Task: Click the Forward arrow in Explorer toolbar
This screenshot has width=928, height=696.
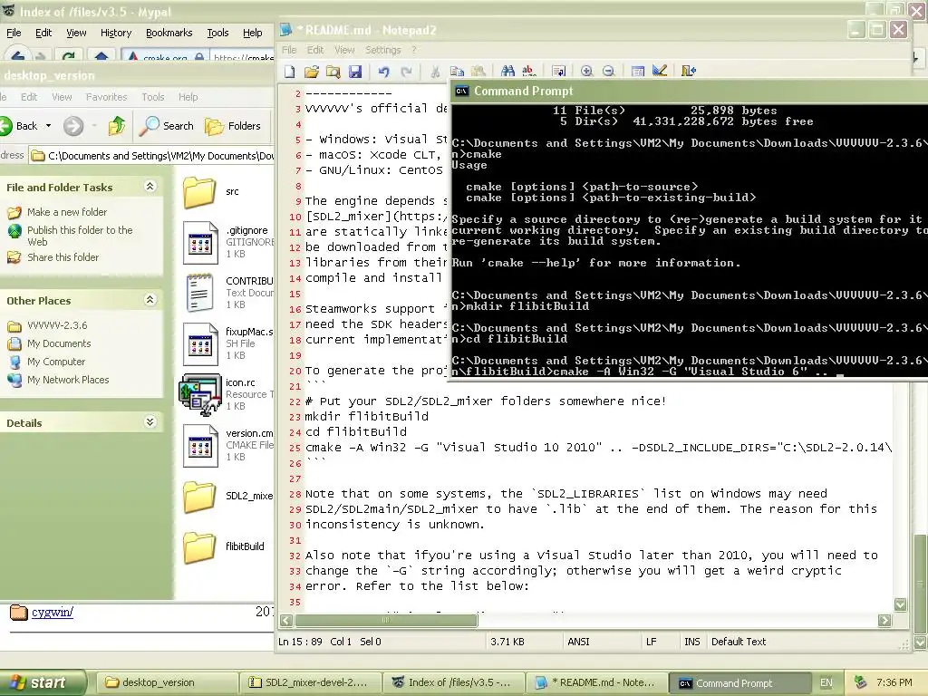Action: point(73,126)
